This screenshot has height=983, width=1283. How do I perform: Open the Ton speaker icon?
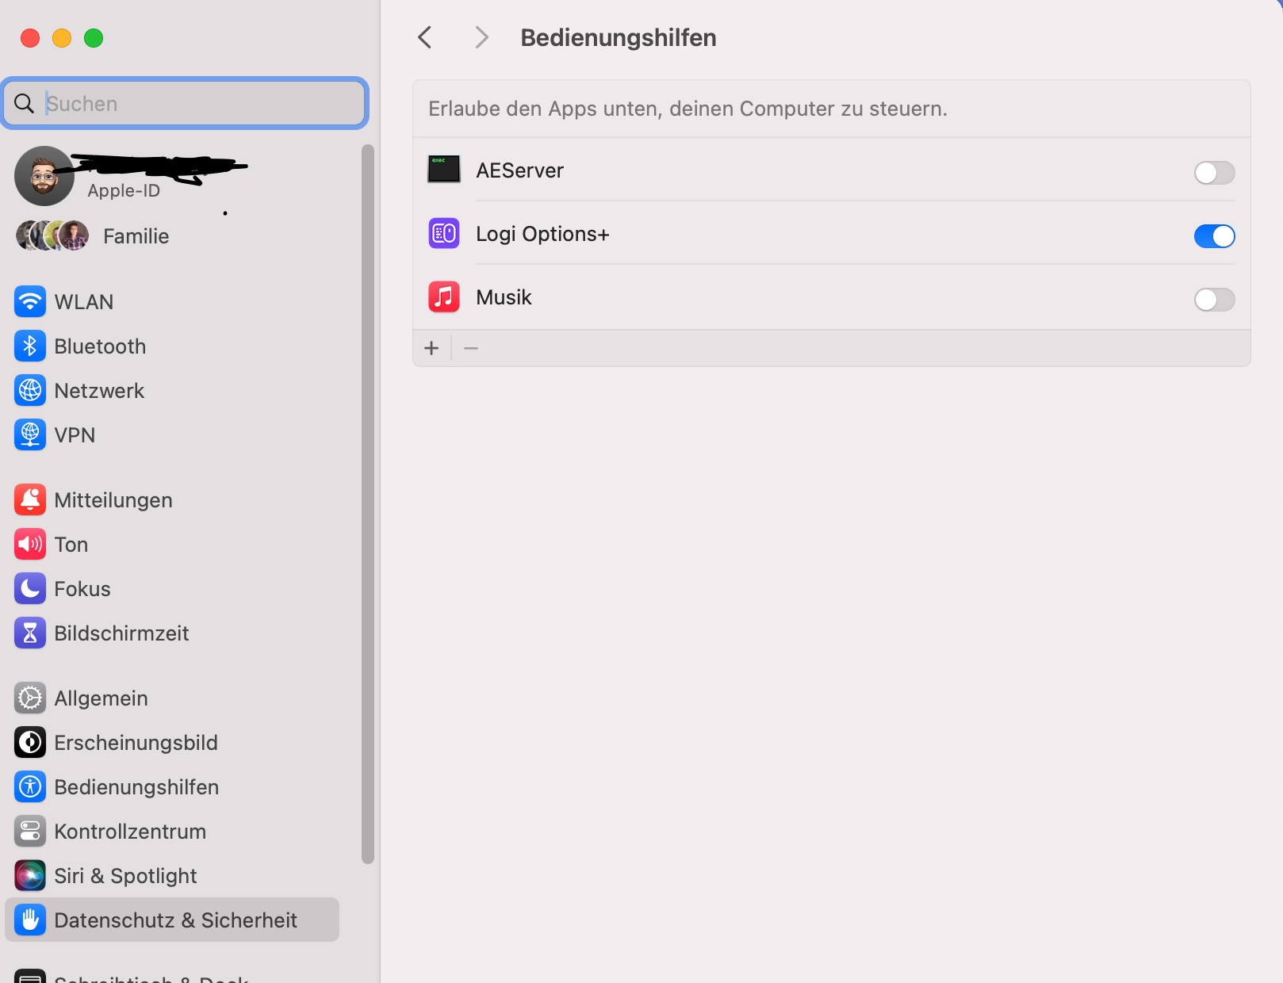tap(30, 545)
